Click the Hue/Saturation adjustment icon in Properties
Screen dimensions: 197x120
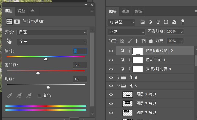(x=9, y=22)
